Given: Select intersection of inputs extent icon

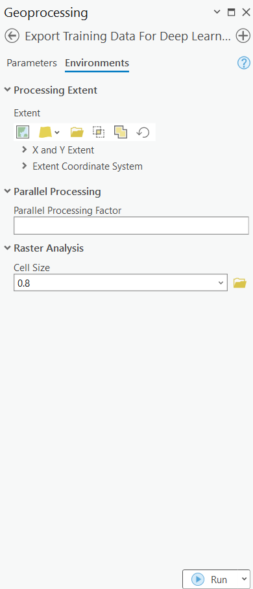Looking at the screenshot, I should point(99,132).
